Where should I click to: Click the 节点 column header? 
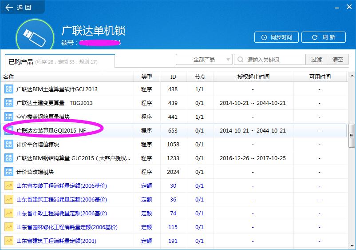click(x=200, y=77)
